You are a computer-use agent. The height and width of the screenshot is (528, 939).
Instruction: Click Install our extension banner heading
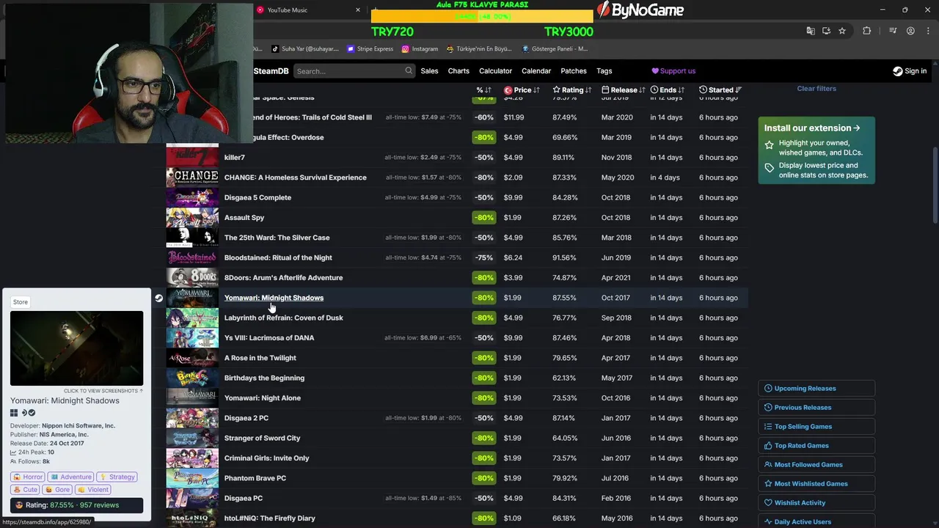pyautogui.click(x=812, y=128)
